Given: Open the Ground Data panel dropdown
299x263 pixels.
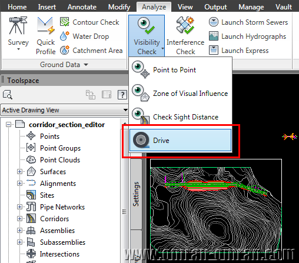Looking at the screenshot, I should (x=86, y=65).
